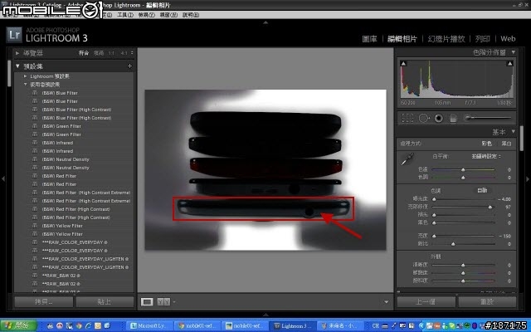The height and width of the screenshot is (332, 531).
Task: Switch to 編輯相片 Develop module
Action: click(402, 39)
